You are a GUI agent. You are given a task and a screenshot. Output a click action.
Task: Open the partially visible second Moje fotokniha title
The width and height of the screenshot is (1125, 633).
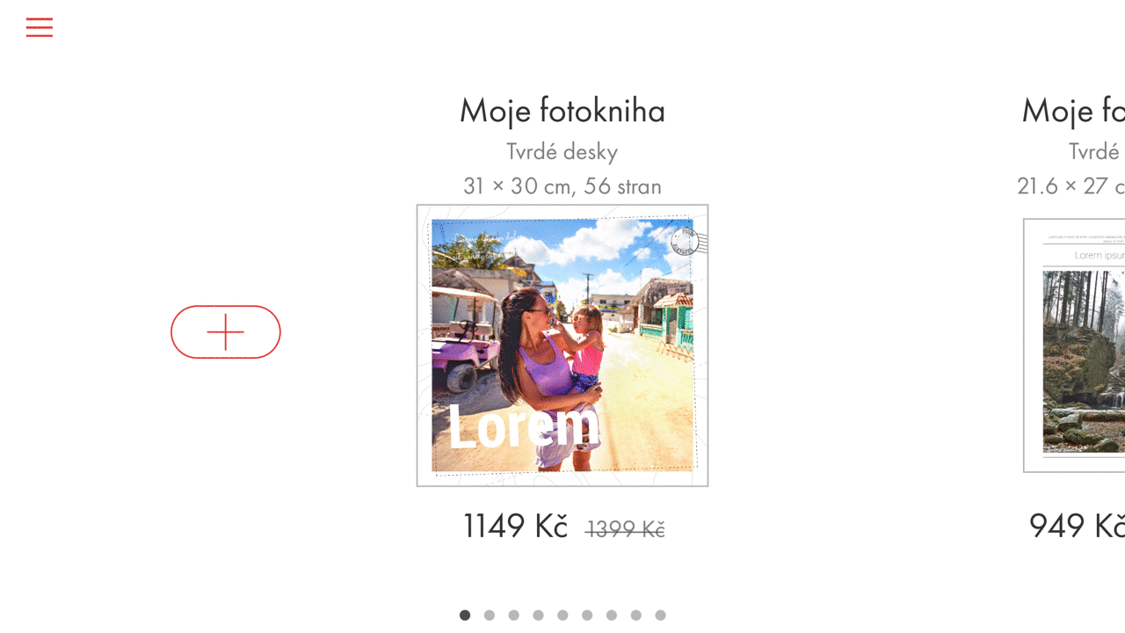coord(1073,111)
